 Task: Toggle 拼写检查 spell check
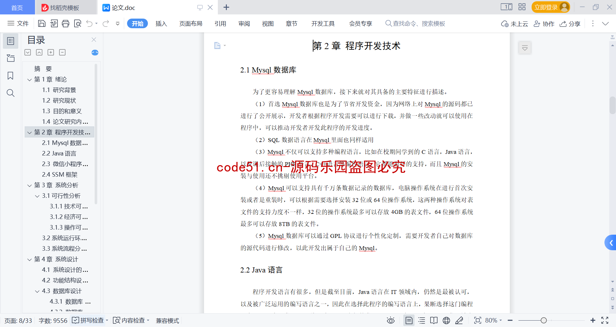[x=88, y=320]
